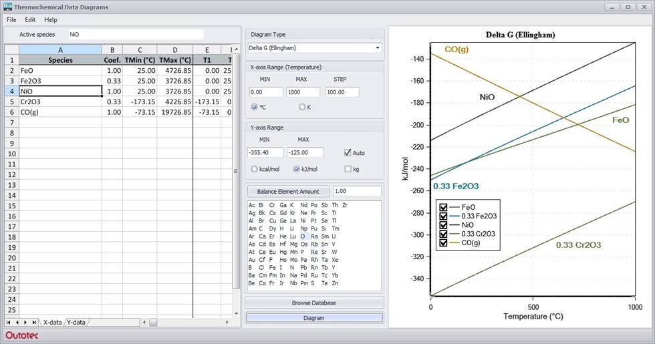Click the horizontal scrollbar thumb
The image size is (655, 344).
coord(153,322)
